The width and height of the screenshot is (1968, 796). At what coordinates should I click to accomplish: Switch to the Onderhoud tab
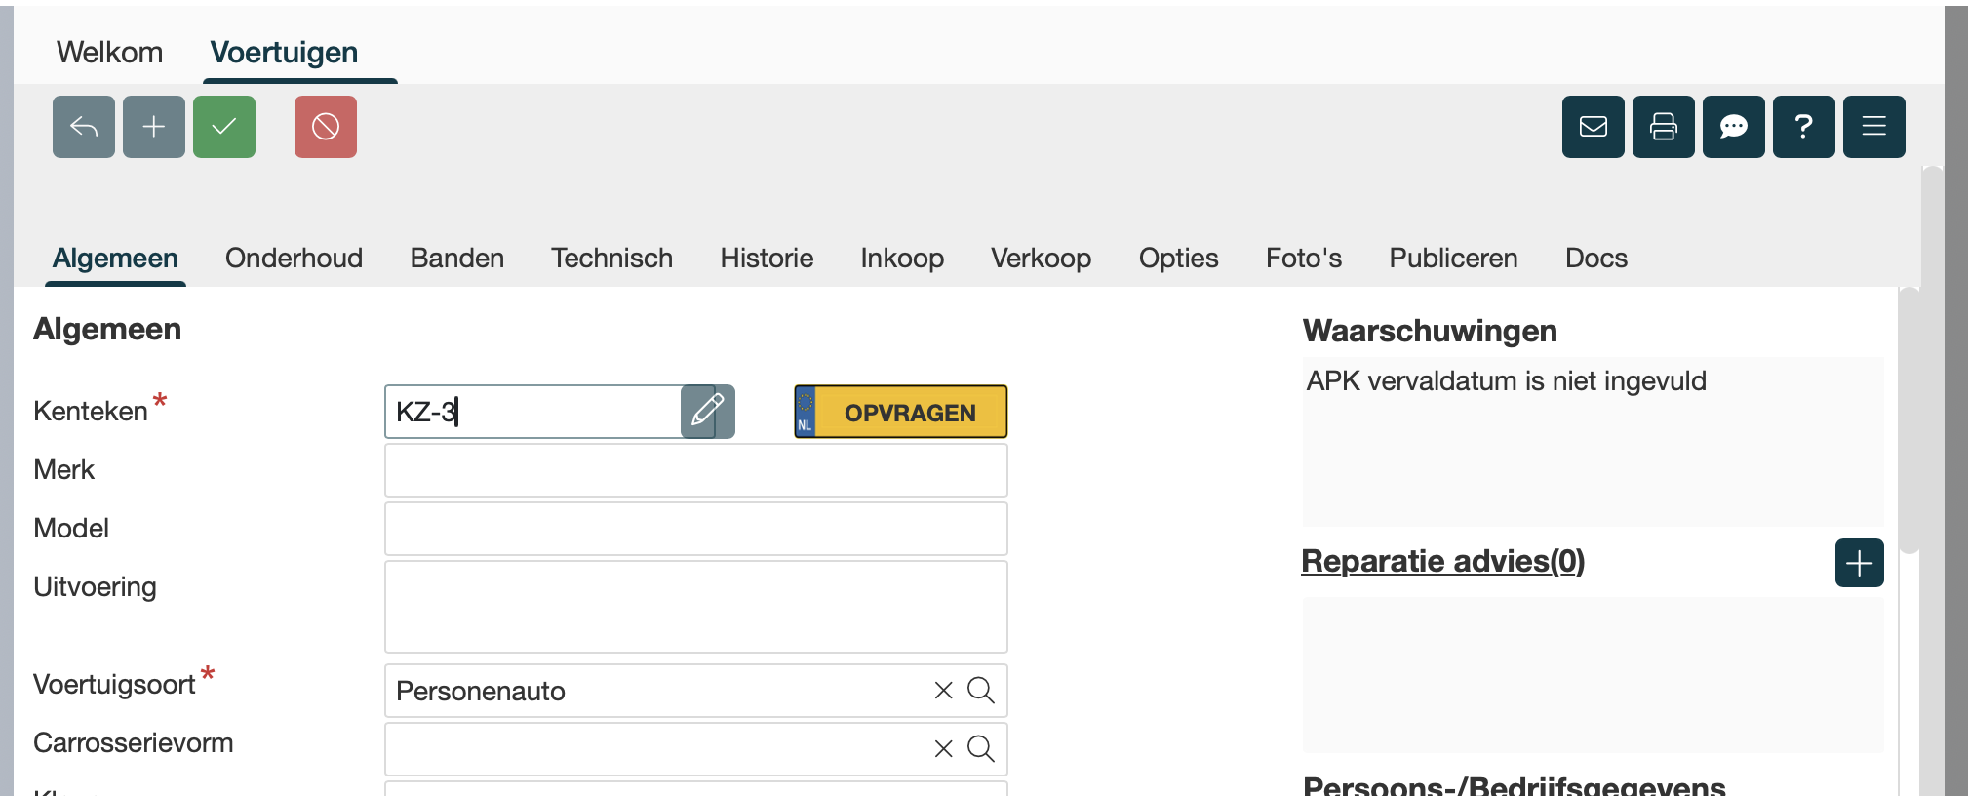tap(294, 259)
